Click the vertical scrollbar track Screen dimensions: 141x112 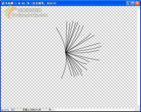pos(139,57)
